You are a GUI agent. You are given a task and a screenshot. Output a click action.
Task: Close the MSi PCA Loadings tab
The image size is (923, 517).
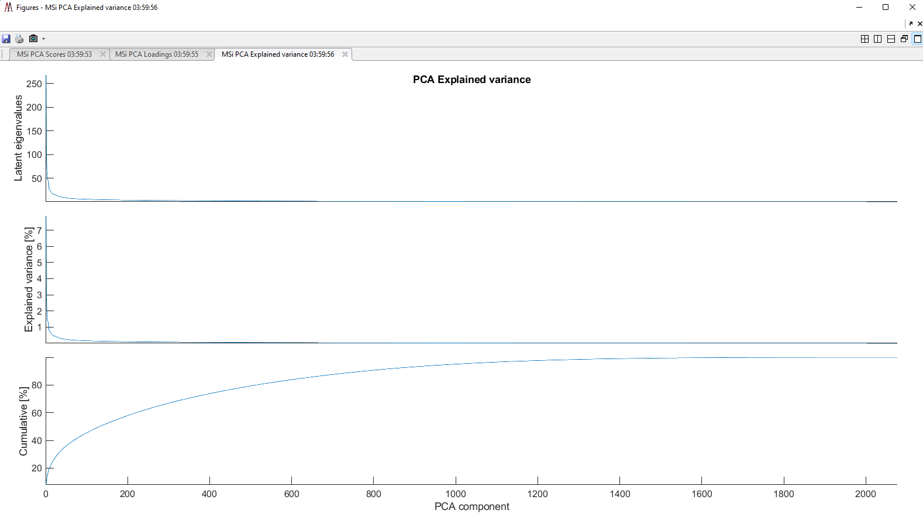pyautogui.click(x=209, y=54)
